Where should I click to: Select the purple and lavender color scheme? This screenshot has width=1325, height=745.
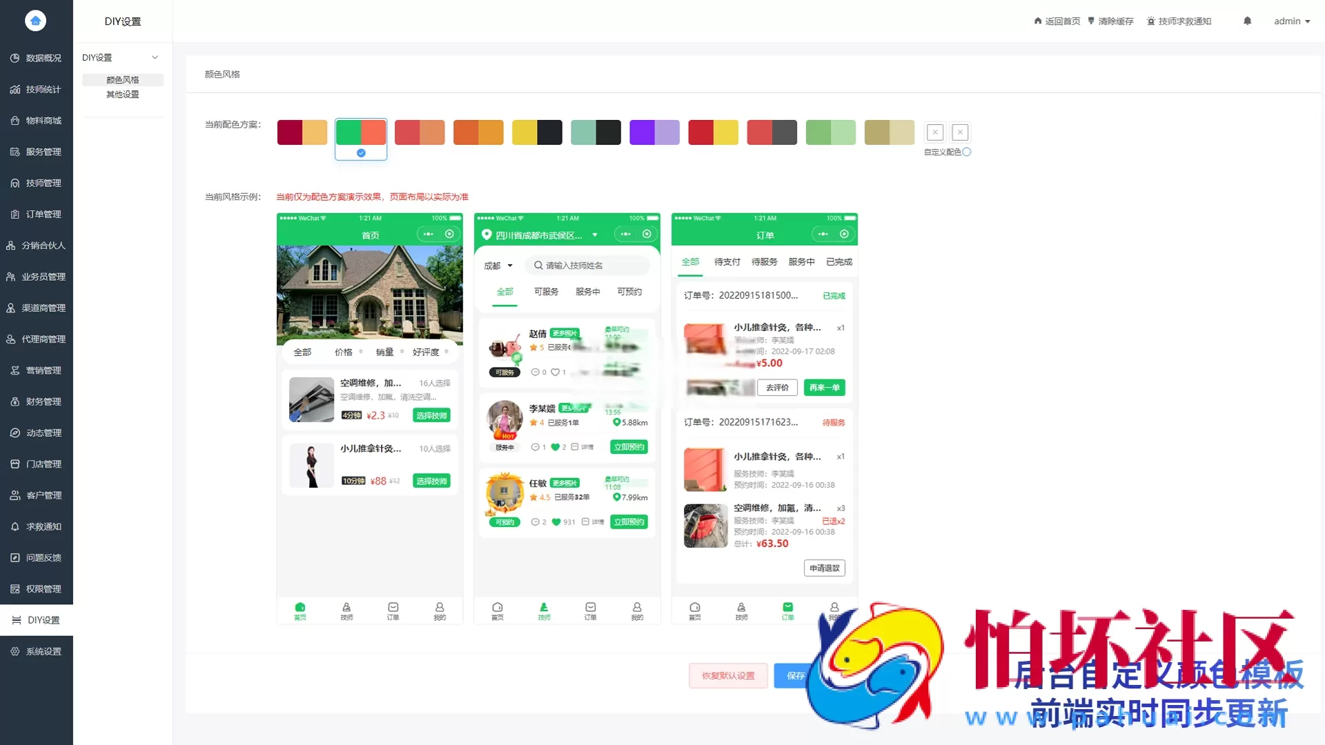click(654, 132)
